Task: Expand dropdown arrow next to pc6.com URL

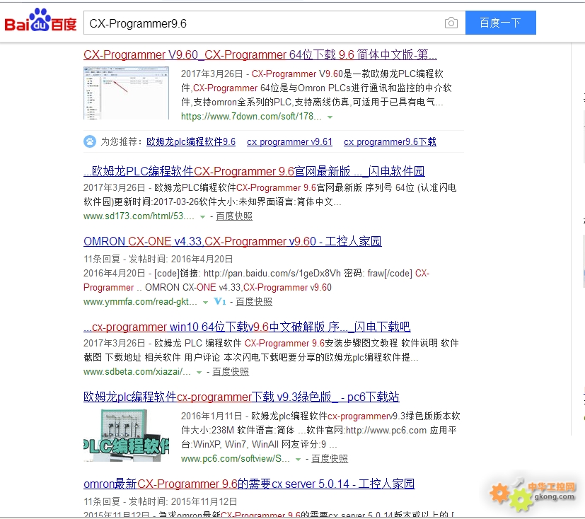Action: coord(298,459)
